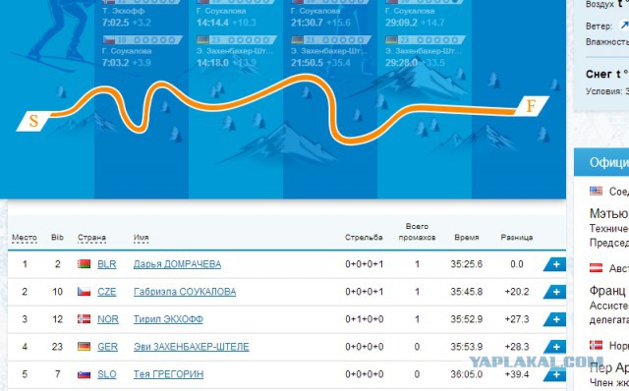Click shooting result 0+1+0+0
Screen dimensions: 629x391
365,319
